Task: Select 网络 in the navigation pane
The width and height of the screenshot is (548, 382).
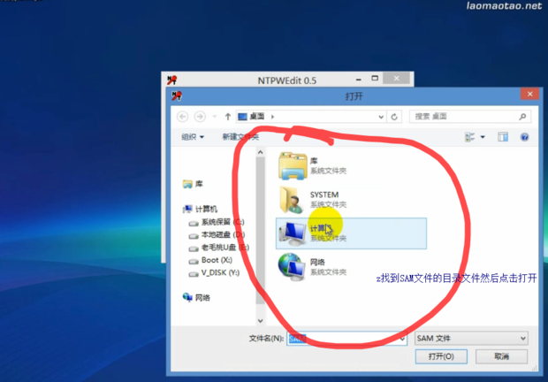Action: pyautogui.click(x=196, y=297)
